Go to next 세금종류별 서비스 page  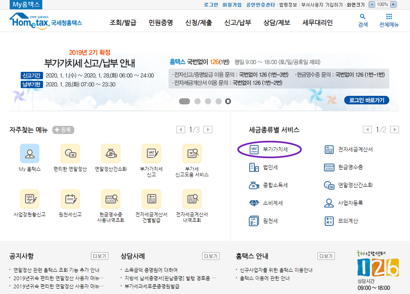click(395, 130)
